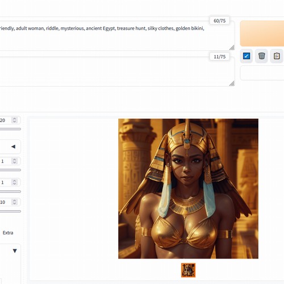Click the resize grip of the golden bikini prompt box
The height and width of the screenshot is (284, 284).
pos(232,48)
